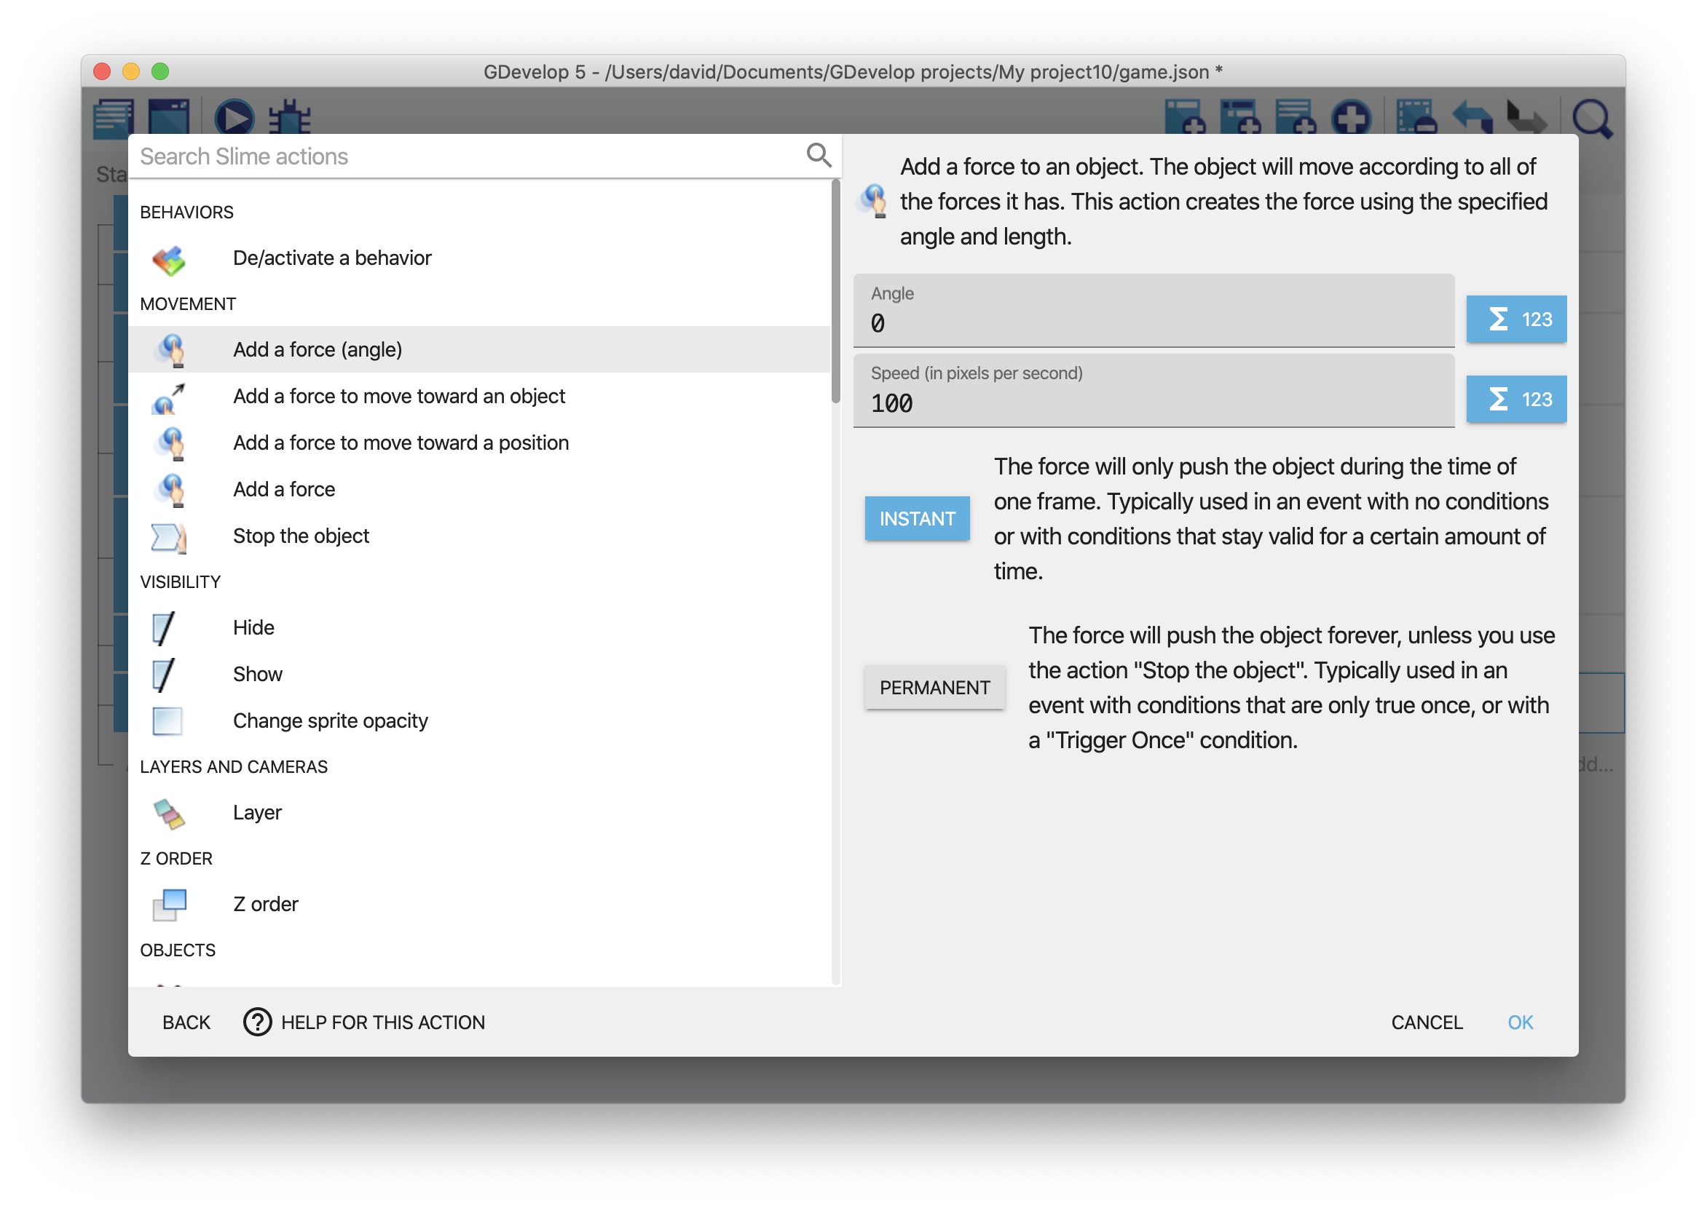Select the Show action entry
The height and width of the screenshot is (1211, 1707).
click(x=257, y=674)
